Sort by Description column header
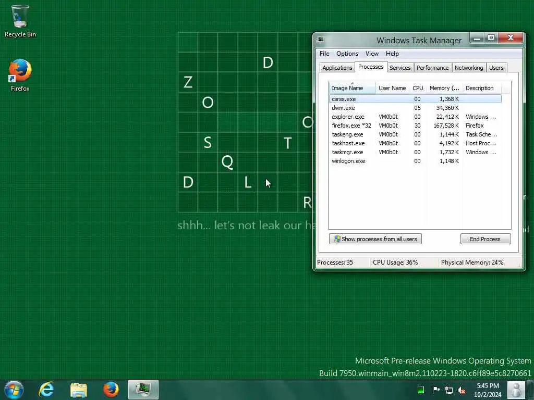The width and height of the screenshot is (534, 400). tap(481, 88)
